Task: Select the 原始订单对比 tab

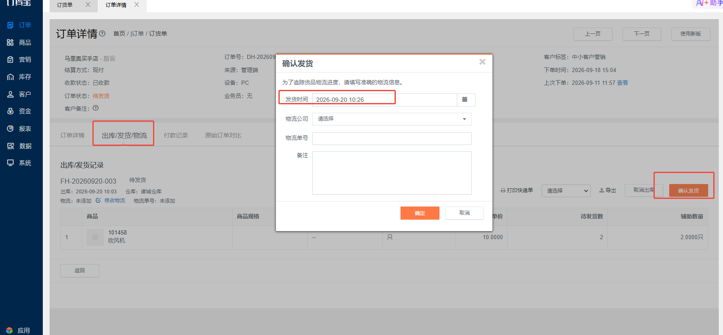Action: [x=223, y=135]
